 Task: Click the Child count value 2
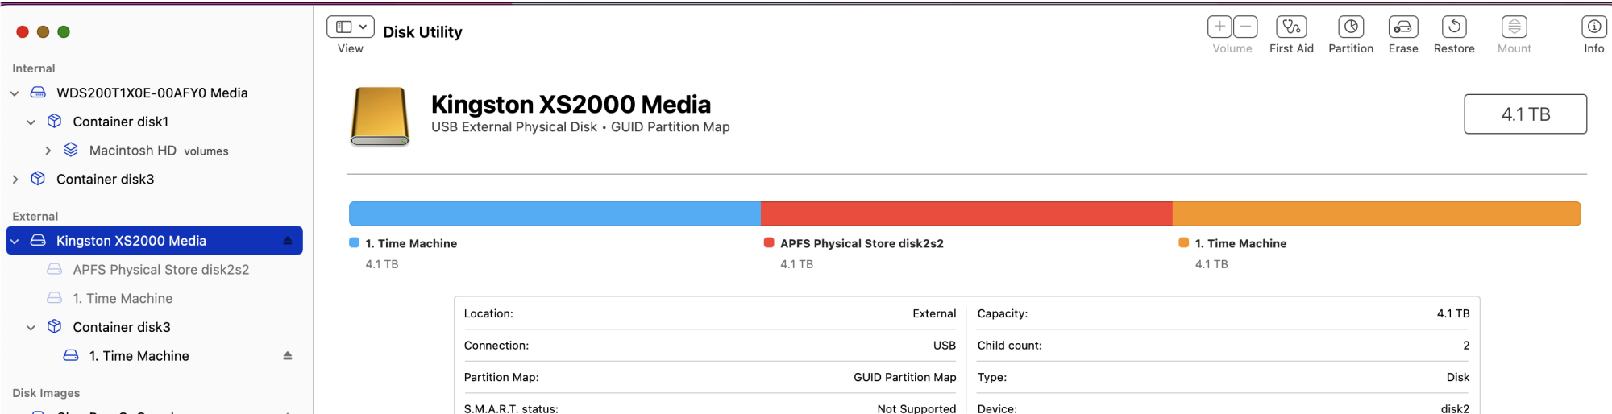pyautogui.click(x=1466, y=346)
